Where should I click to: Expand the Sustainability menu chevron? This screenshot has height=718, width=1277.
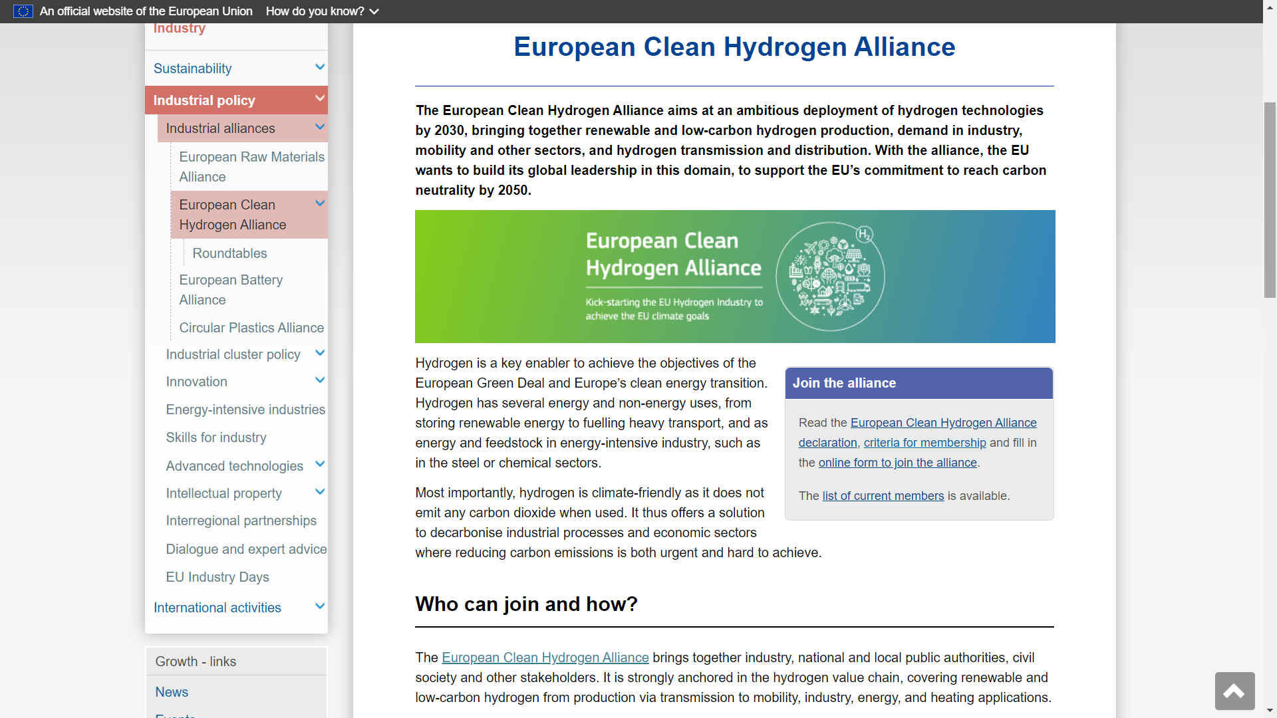[x=320, y=67]
